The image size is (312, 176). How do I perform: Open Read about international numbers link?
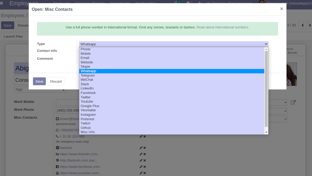tap(223, 27)
